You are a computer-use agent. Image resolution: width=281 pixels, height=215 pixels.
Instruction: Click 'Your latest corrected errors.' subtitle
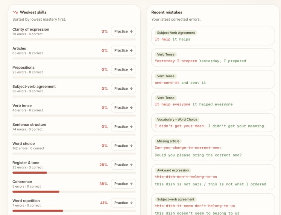(x=176, y=19)
